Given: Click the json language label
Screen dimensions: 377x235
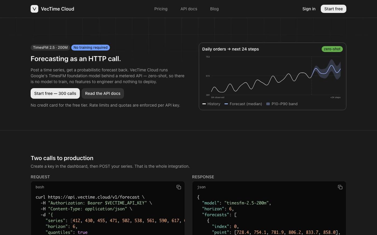Looking at the screenshot, I should point(201,187).
